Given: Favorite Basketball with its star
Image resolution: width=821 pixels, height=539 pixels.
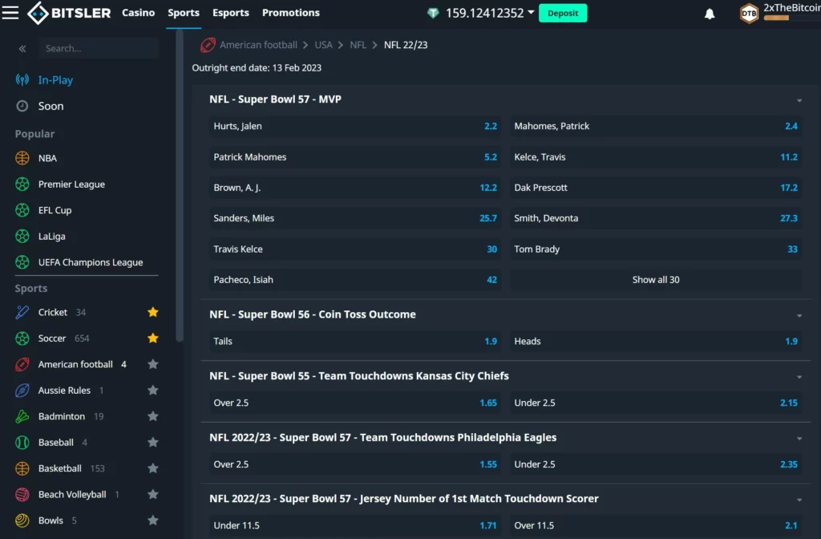Looking at the screenshot, I should [x=153, y=468].
